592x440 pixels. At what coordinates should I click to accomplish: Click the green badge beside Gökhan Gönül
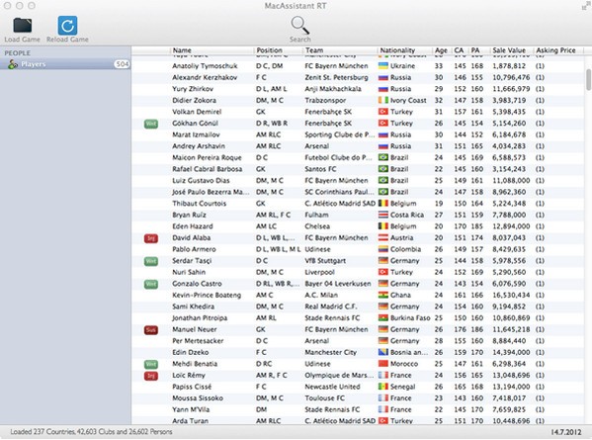[151, 124]
